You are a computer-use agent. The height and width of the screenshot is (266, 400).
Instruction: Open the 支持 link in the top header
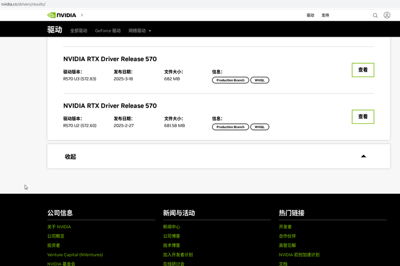pos(325,16)
